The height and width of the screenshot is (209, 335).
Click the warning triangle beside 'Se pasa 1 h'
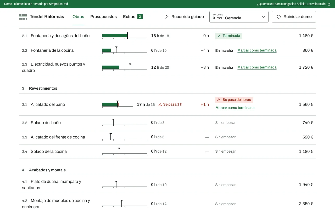160,104
